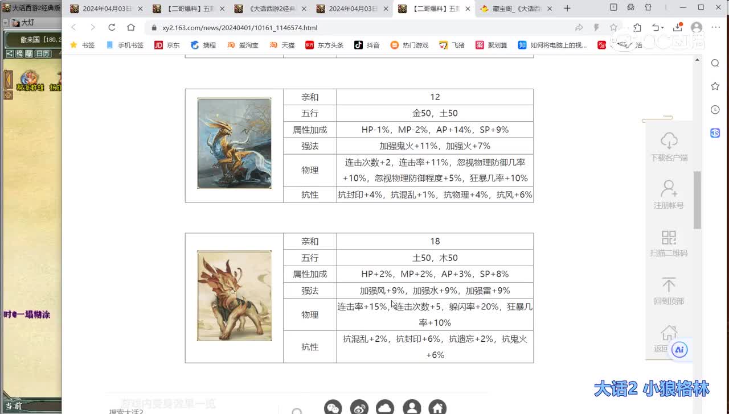This screenshot has width=729, height=414.
Task: Go back to the previous page
Action: coord(73,27)
